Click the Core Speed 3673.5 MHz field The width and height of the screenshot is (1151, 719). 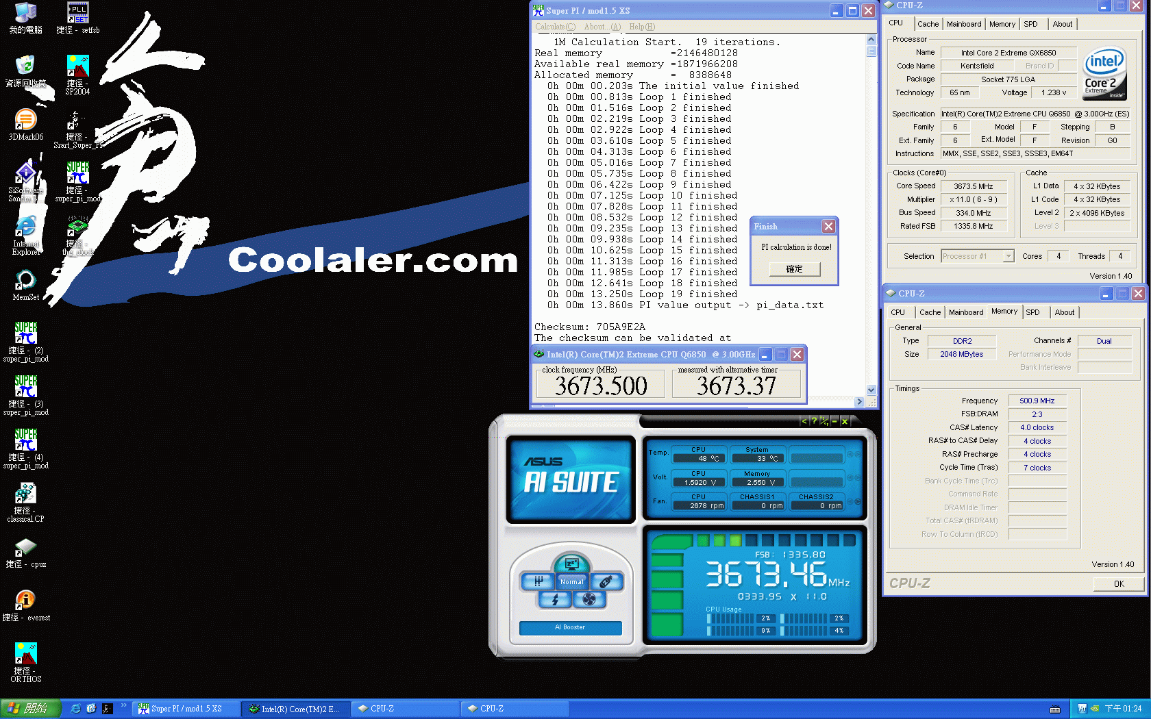tap(973, 186)
